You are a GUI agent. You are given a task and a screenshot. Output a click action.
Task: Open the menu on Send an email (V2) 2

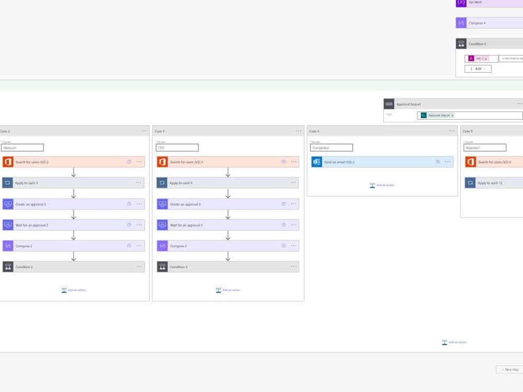pyautogui.click(x=448, y=162)
